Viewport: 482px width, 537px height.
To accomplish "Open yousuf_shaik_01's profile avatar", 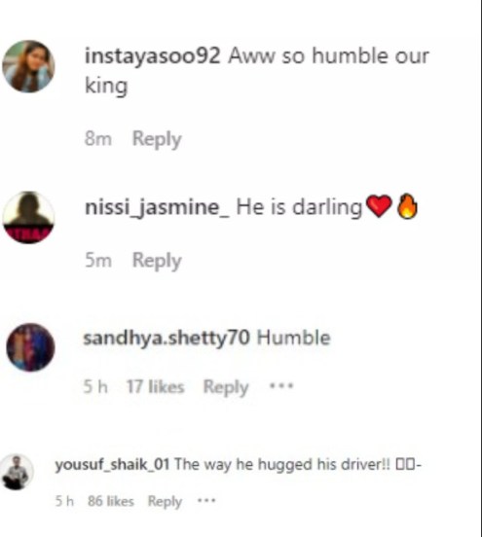I will pos(17,472).
